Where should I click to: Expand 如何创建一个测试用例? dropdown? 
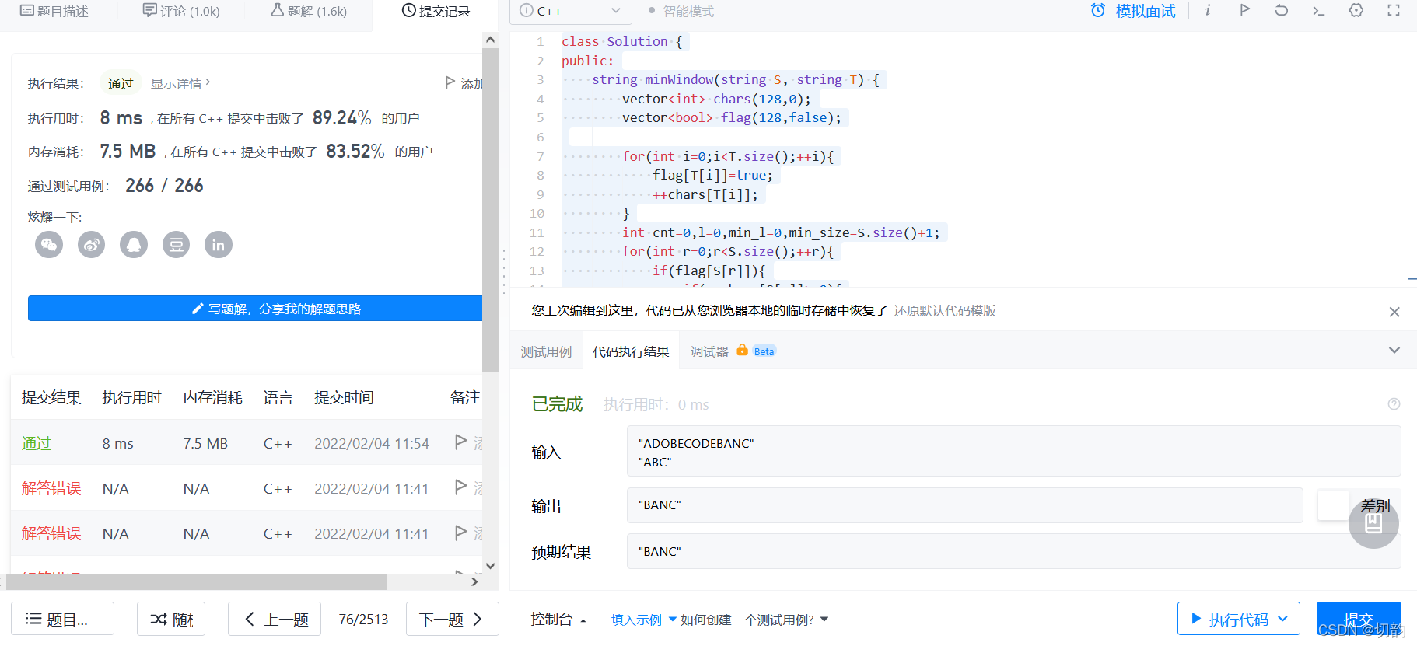click(x=754, y=620)
